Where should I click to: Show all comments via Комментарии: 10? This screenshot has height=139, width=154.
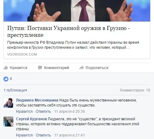click(x=135, y=90)
